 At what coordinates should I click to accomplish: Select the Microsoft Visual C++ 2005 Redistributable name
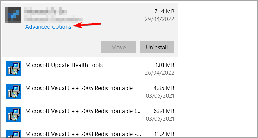click(79, 88)
